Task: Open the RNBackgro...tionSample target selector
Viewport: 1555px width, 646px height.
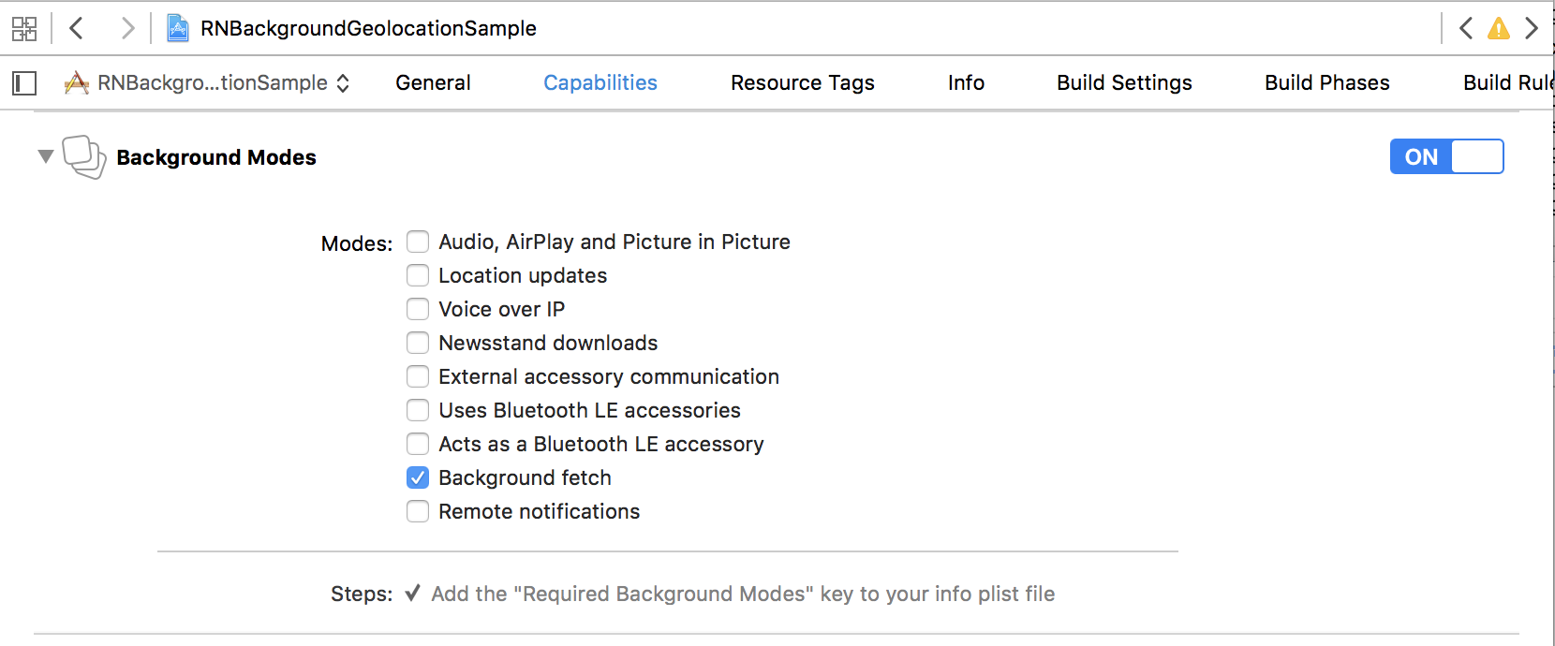Action: (207, 83)
